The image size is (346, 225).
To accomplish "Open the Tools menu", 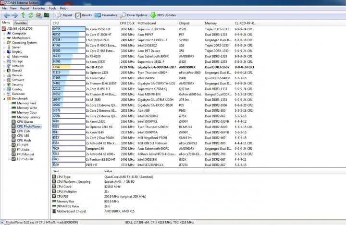I will pos(52,8).
